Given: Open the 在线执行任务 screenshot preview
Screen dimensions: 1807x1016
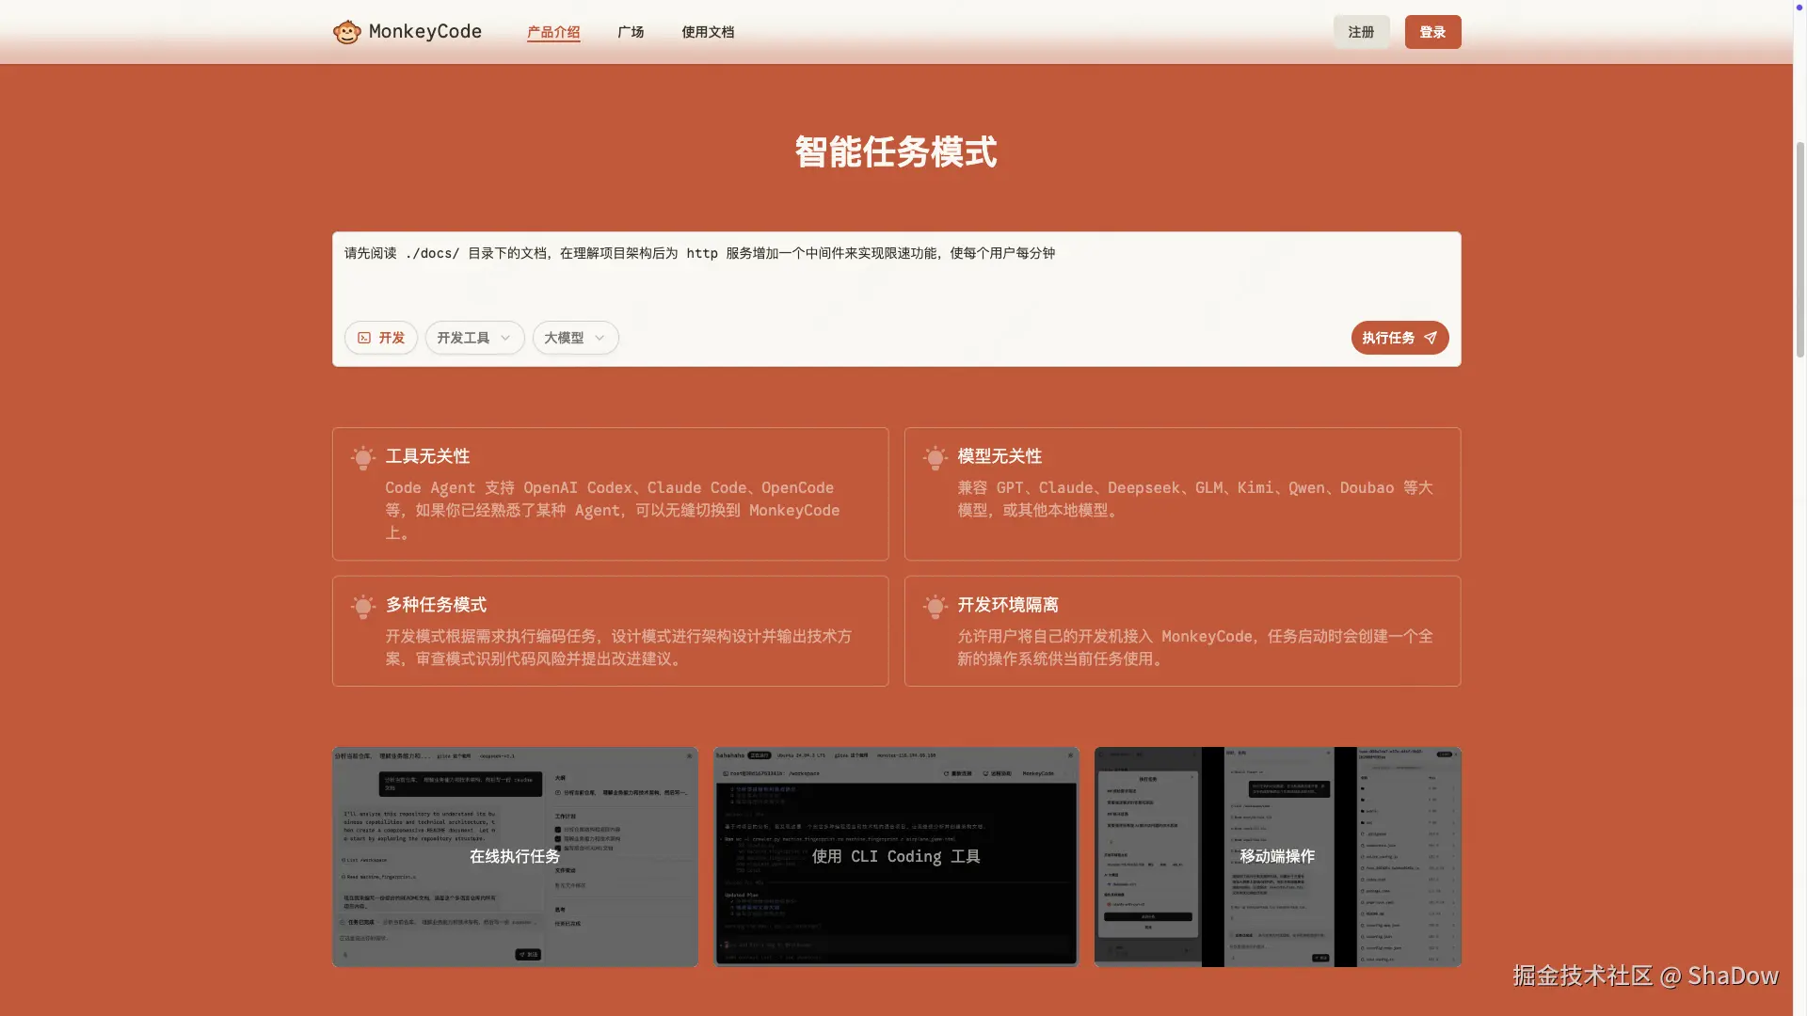Looking at the screenshot, I should [x=514, y=856].
